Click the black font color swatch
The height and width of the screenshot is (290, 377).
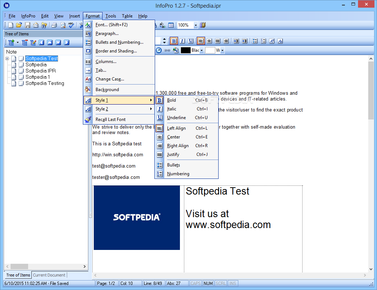(x=185, y=50)
